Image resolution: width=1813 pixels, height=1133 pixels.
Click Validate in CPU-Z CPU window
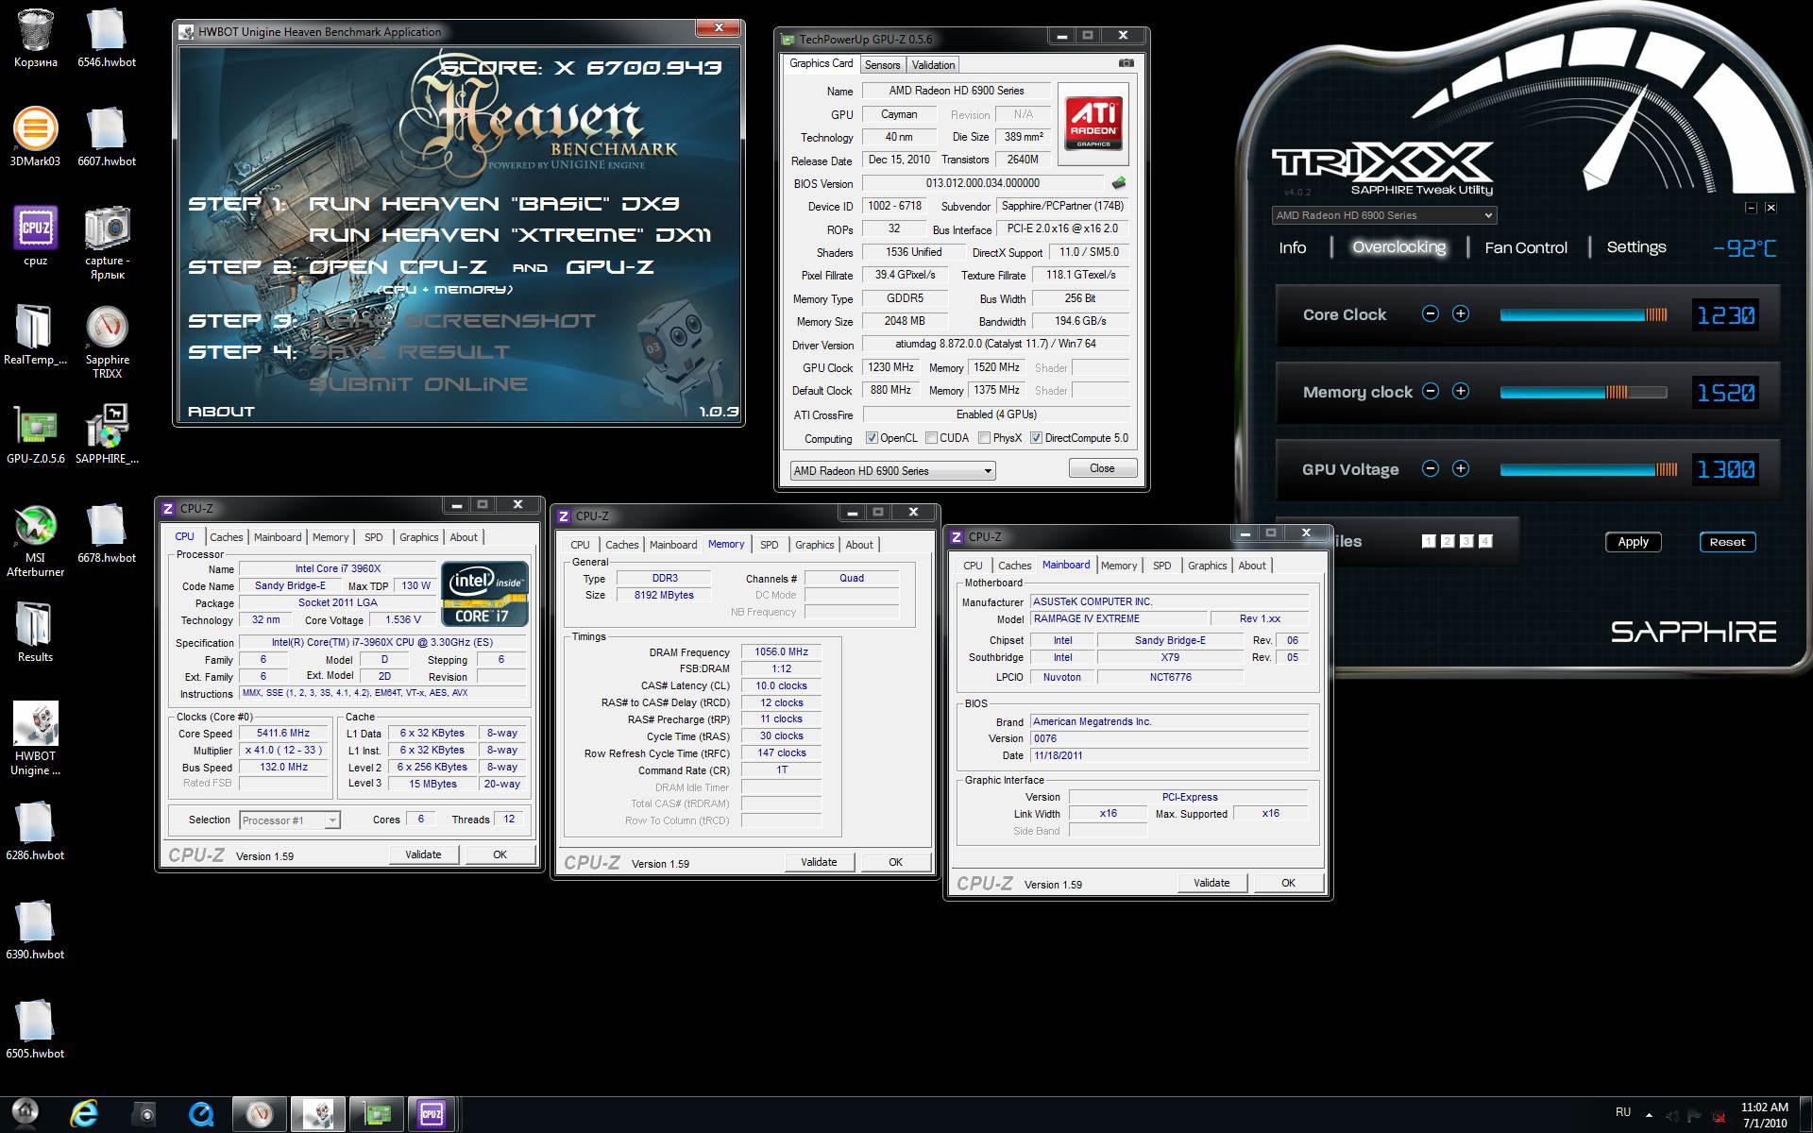pos(423,854)
